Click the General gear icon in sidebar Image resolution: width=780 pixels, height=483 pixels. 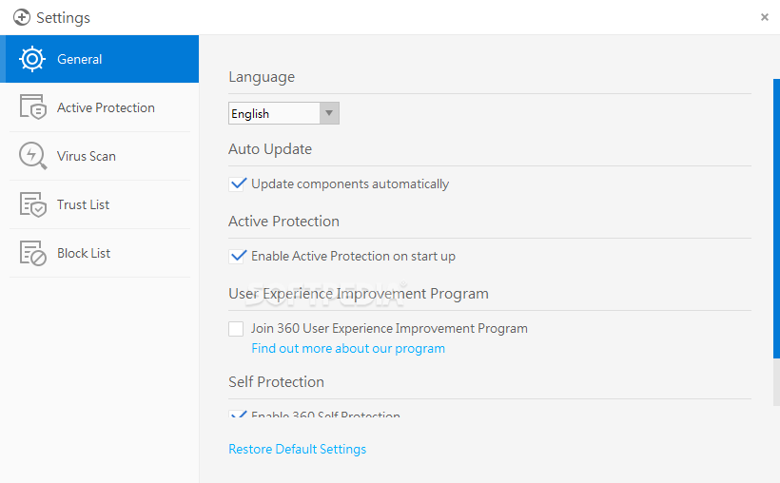coord(32,59)
